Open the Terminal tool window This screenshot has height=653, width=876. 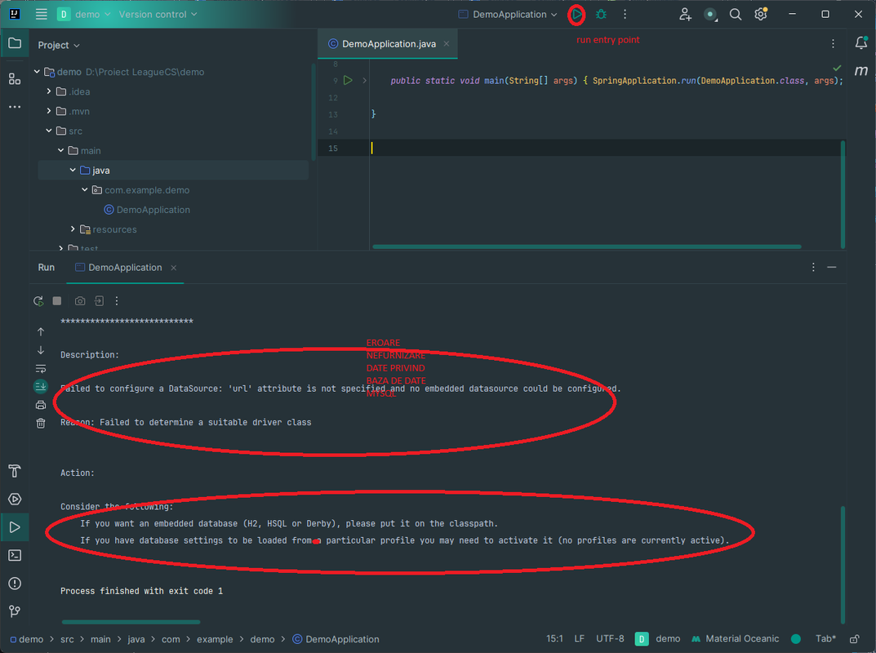[x=15, y=555]
